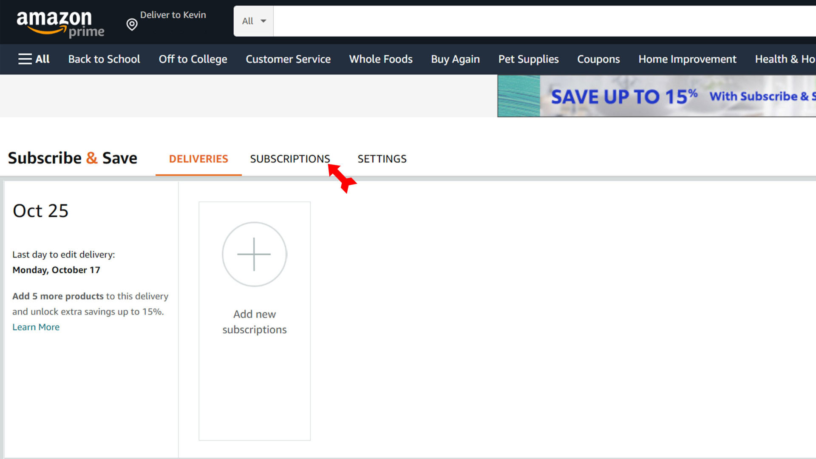Select the Deliveries tab
The width and height of the screenshot is (816, 459).
point(198,159)
